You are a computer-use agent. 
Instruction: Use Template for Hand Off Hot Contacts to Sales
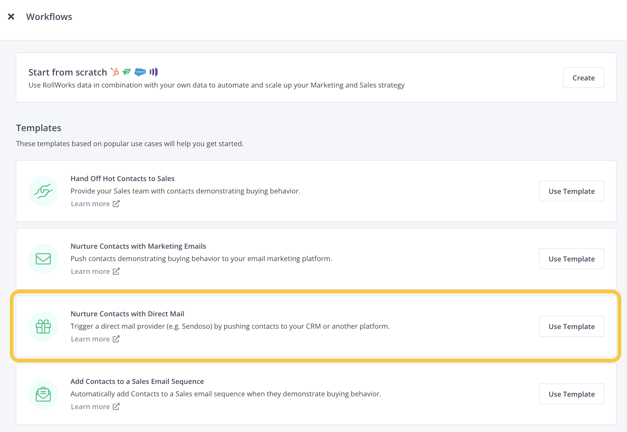pyautogui.click(x=571, y=191)
